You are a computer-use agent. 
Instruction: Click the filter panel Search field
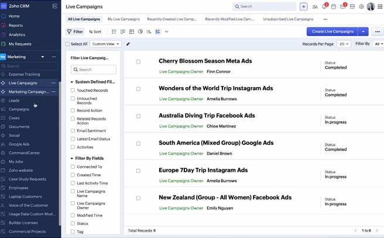[x=93, y=70]
